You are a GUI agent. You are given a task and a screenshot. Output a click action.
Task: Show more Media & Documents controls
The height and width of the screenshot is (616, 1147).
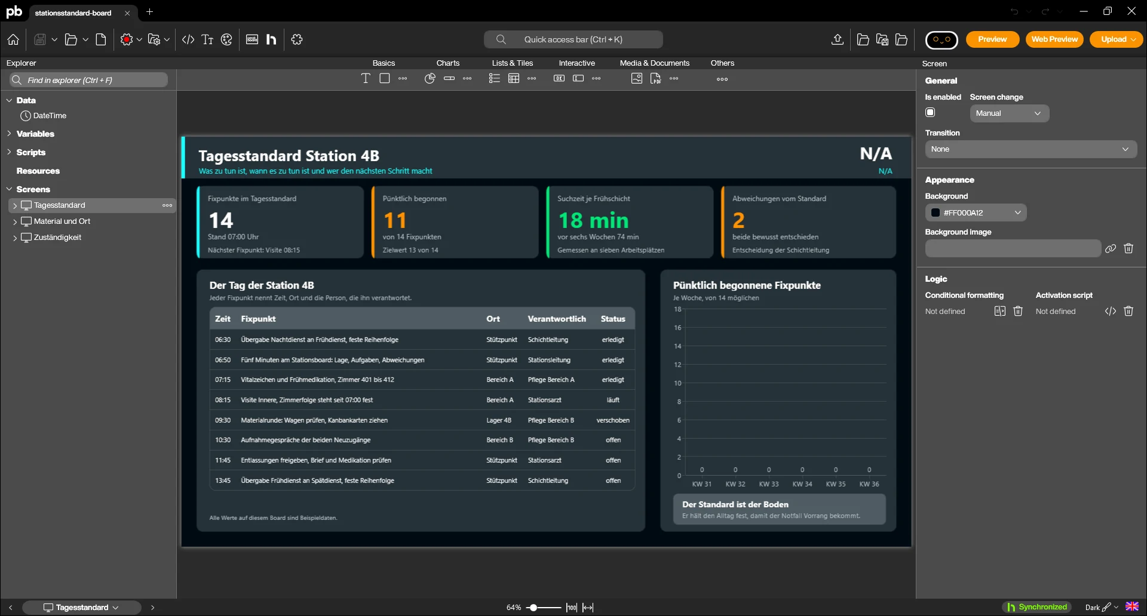tap(674, 78)
